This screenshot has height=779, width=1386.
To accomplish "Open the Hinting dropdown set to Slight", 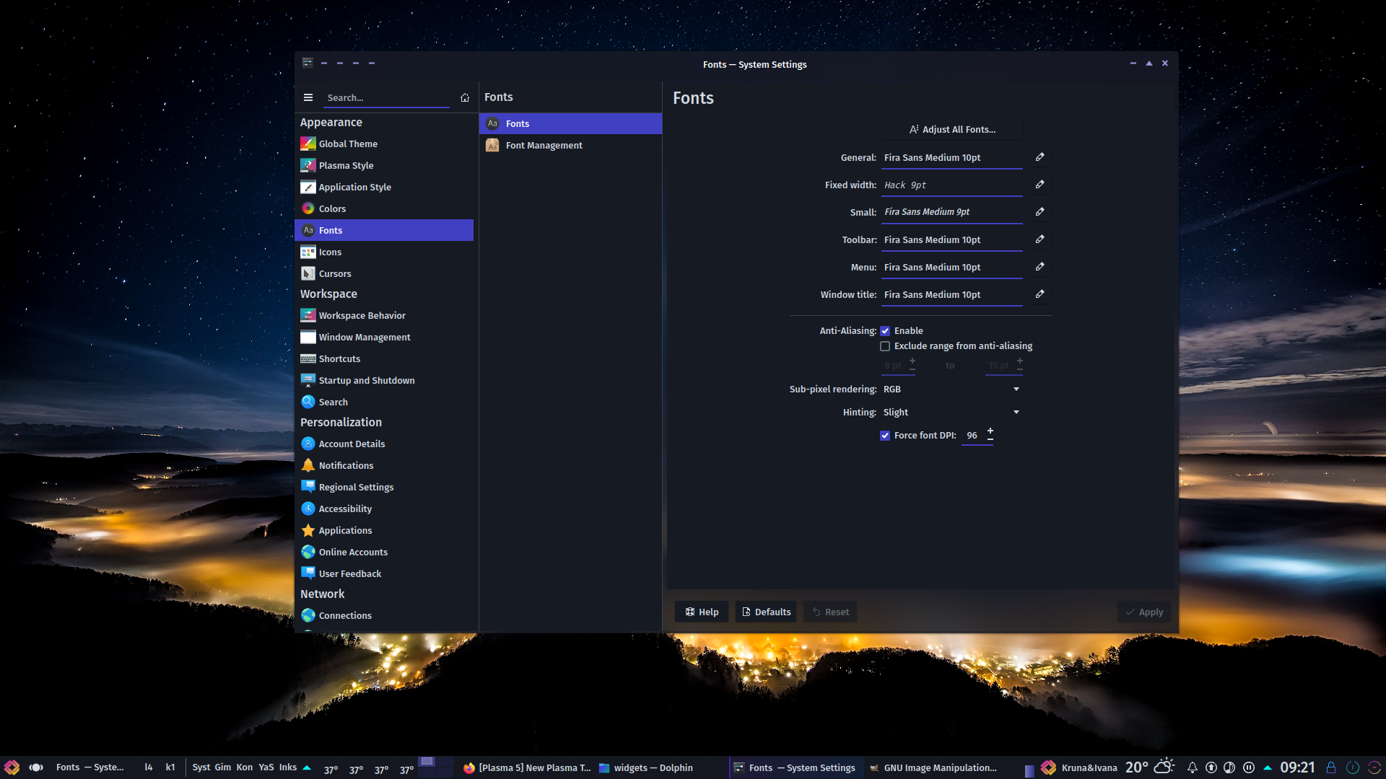I will coord(951,413).
